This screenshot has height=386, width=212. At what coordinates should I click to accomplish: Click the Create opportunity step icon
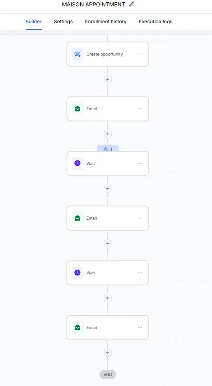[x=78, y=54]
